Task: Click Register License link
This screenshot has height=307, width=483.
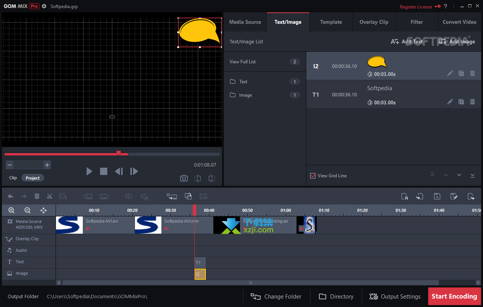Action: pos(416,7)
